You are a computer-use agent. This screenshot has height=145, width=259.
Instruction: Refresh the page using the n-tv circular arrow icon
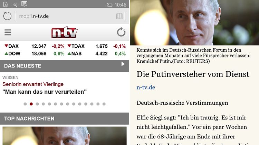pyautogui.click(x=121, y=32)
